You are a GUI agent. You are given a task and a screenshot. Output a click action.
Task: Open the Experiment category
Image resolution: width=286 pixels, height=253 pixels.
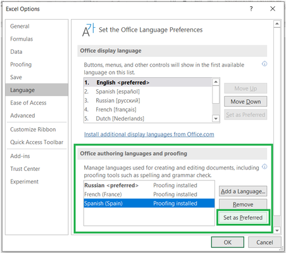tap(37, 182)
